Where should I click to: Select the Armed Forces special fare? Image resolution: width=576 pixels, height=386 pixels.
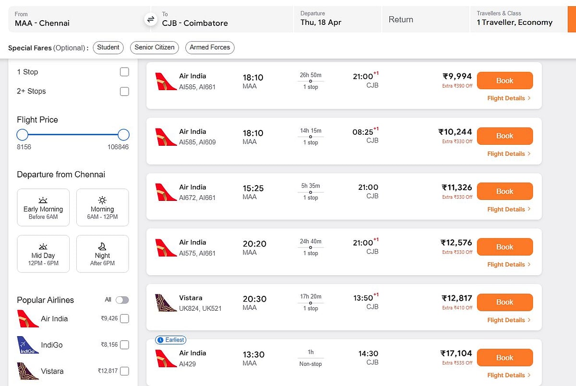point(210,47)
